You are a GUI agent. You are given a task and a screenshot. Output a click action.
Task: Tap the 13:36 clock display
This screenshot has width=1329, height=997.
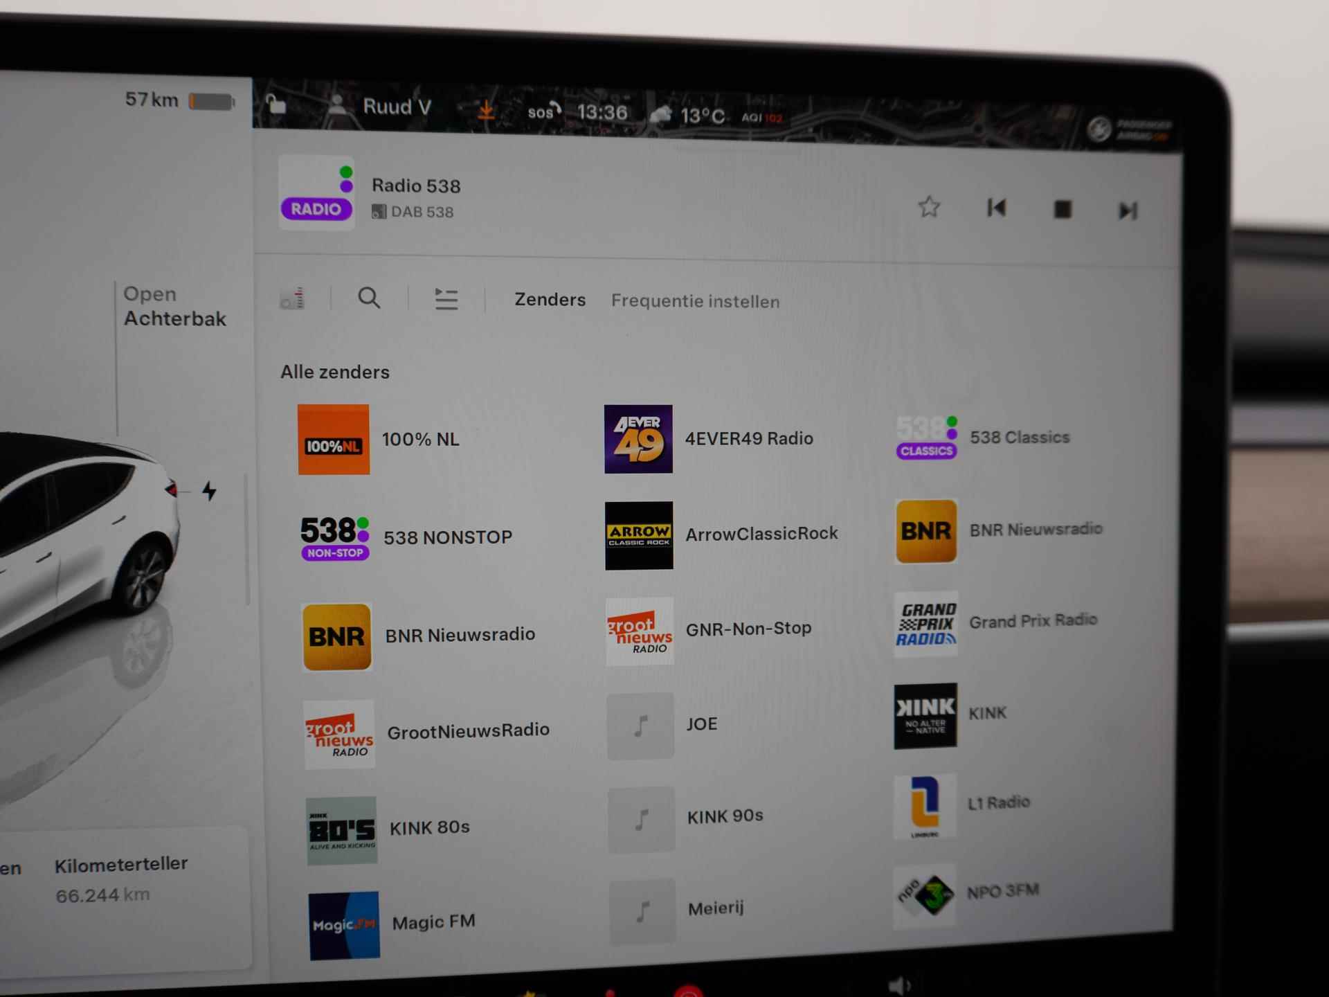click(602, 112)
